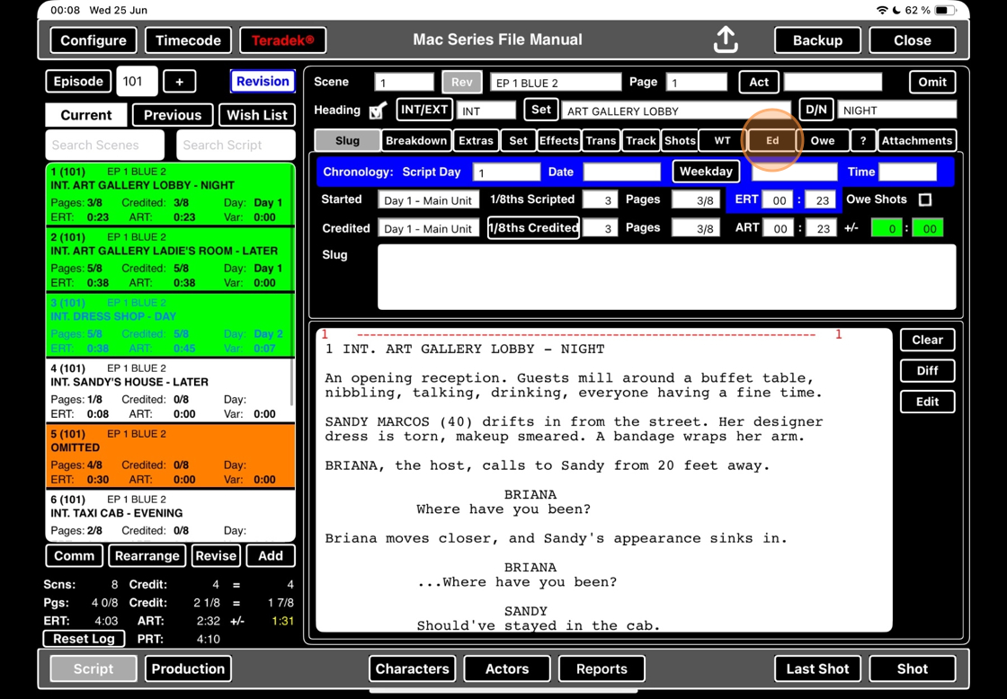The image size is (1007, 699).
Task: Open the D/N selector
Action: (815, 110)
